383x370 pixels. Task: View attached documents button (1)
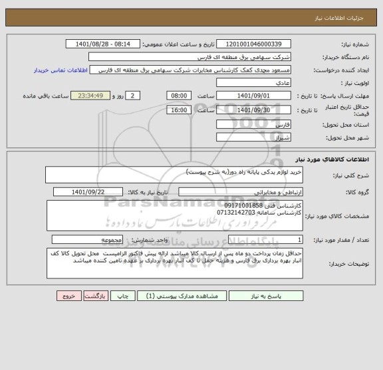click(182, 296)
